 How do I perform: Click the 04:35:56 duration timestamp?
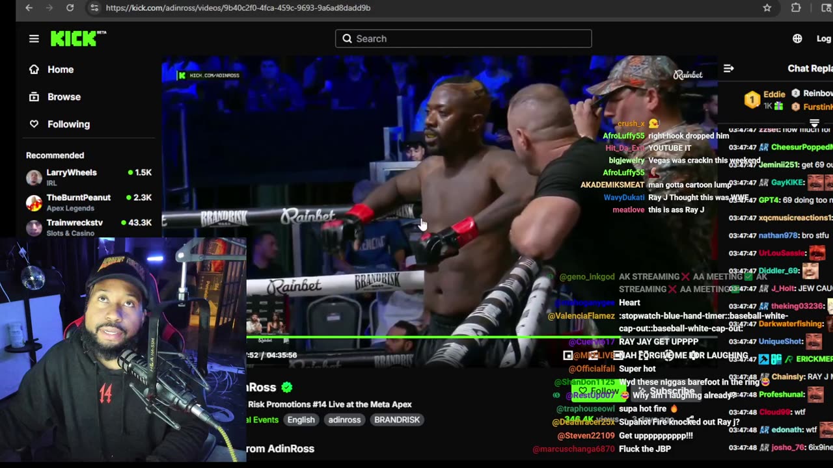[282, 355]
